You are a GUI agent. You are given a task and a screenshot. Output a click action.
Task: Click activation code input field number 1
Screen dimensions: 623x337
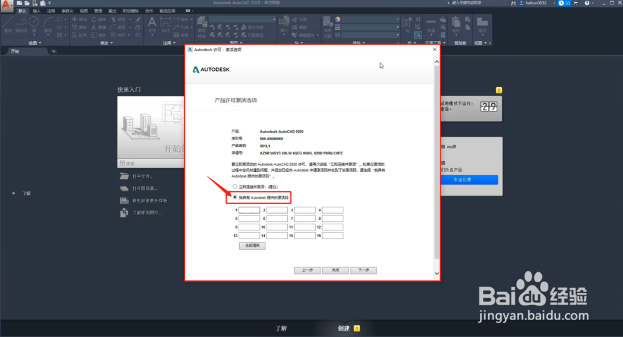pos(249,210)
